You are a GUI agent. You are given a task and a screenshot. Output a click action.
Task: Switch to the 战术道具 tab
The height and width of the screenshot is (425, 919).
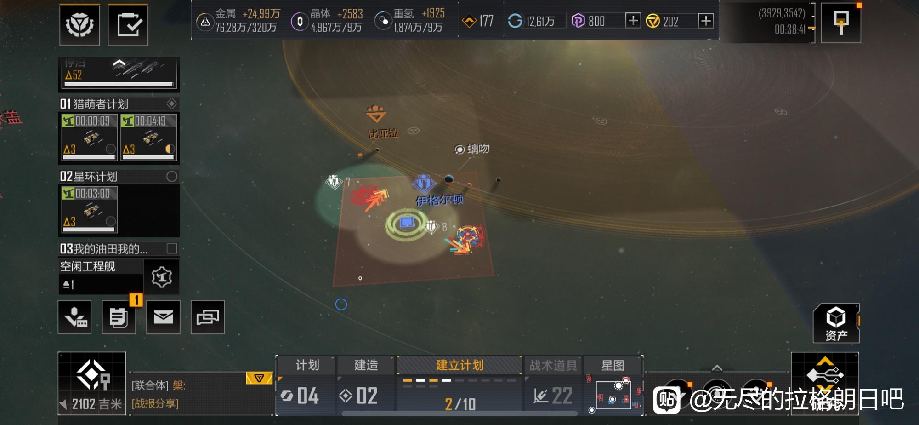(553, 365)
